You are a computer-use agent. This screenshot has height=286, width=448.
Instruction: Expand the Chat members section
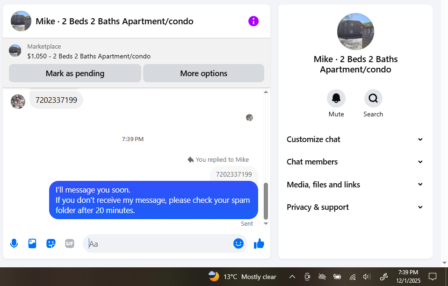click(355, 162)
